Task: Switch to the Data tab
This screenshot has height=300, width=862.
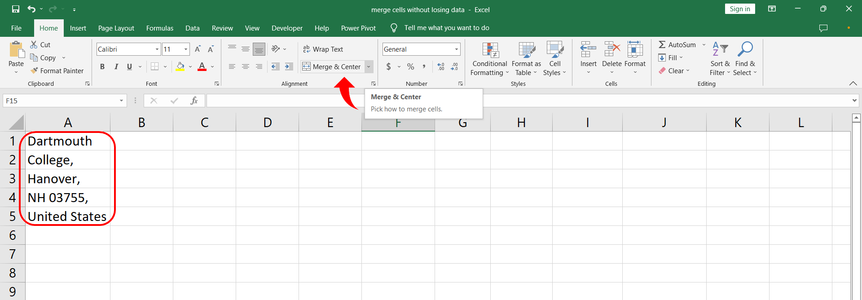Action: [x=193, y=28]
